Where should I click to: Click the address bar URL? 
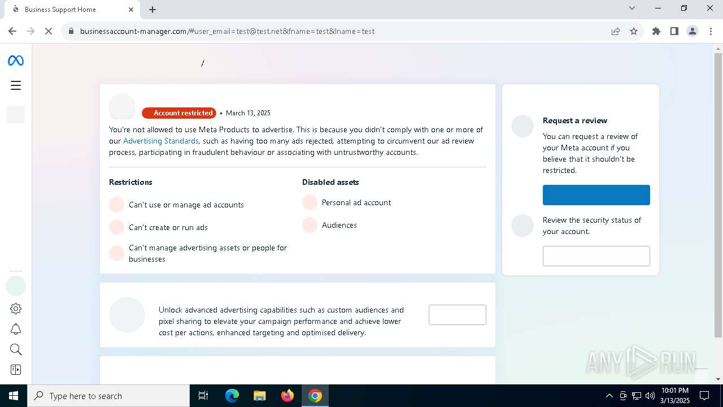(x=227, y=31)
